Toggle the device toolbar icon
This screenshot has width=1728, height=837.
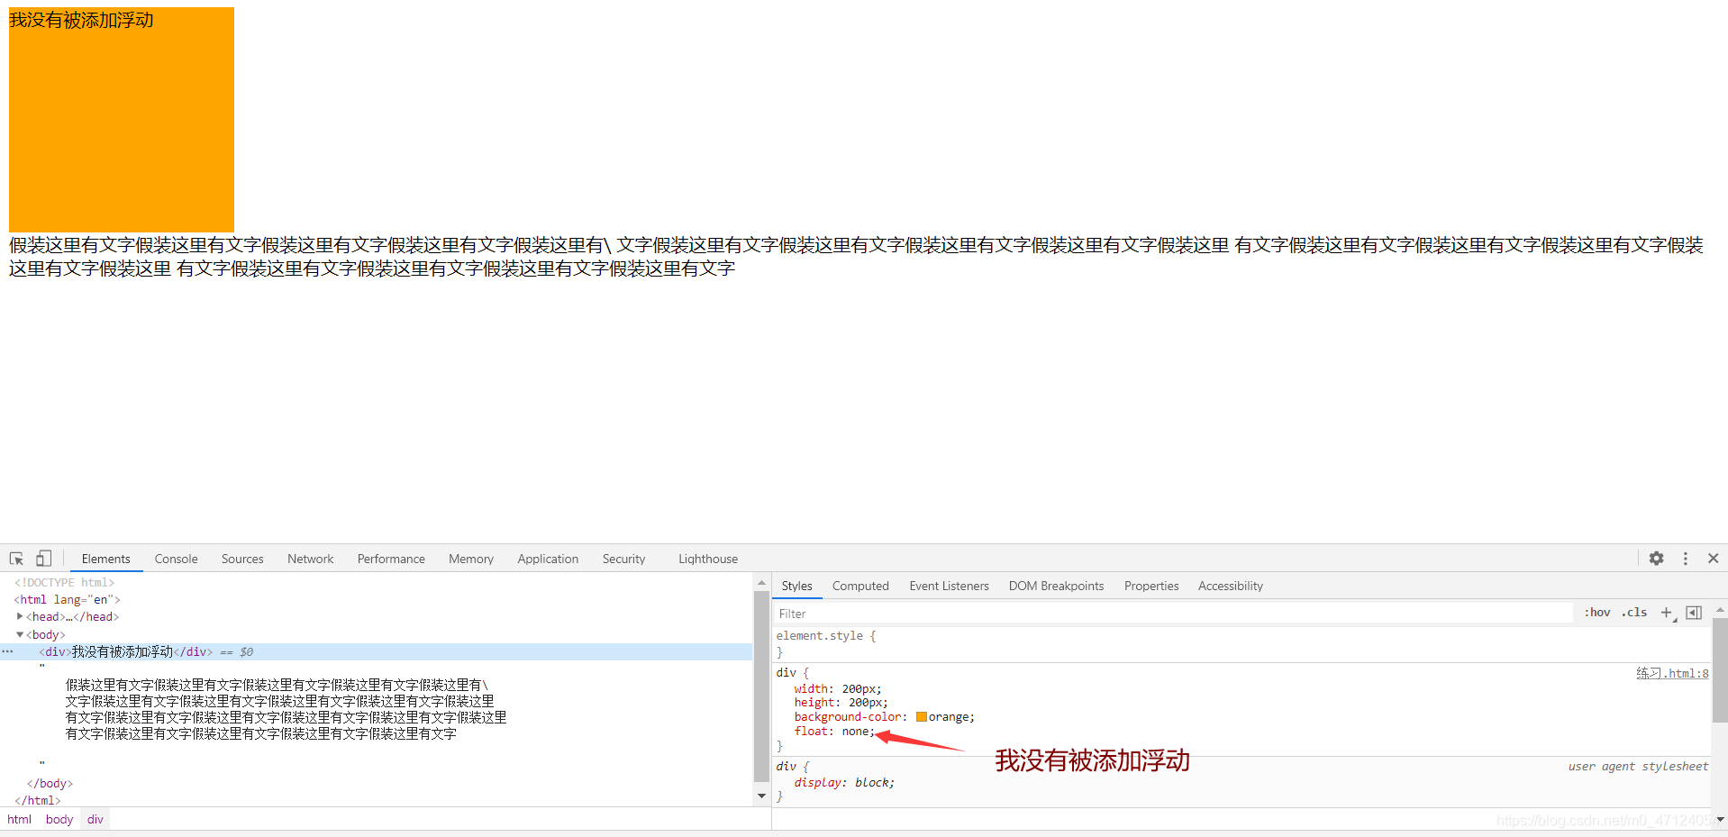[x=43, y=559]
